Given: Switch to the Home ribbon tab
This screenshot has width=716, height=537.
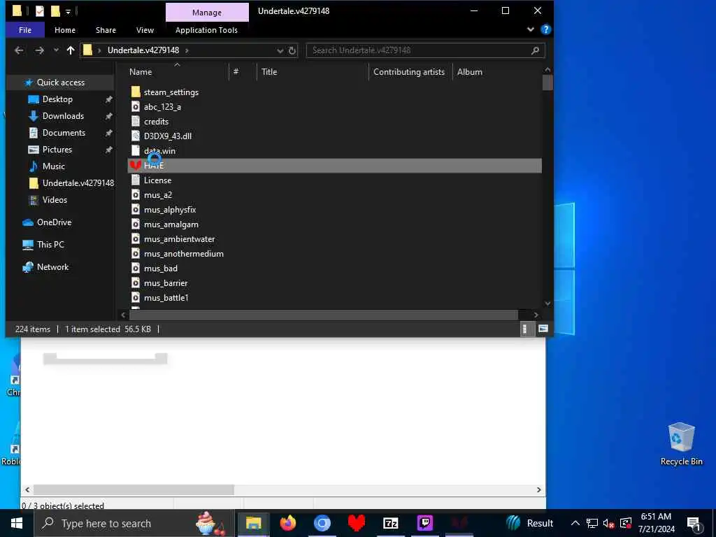Looking at the screenshot, I should [x=65, y=30].
